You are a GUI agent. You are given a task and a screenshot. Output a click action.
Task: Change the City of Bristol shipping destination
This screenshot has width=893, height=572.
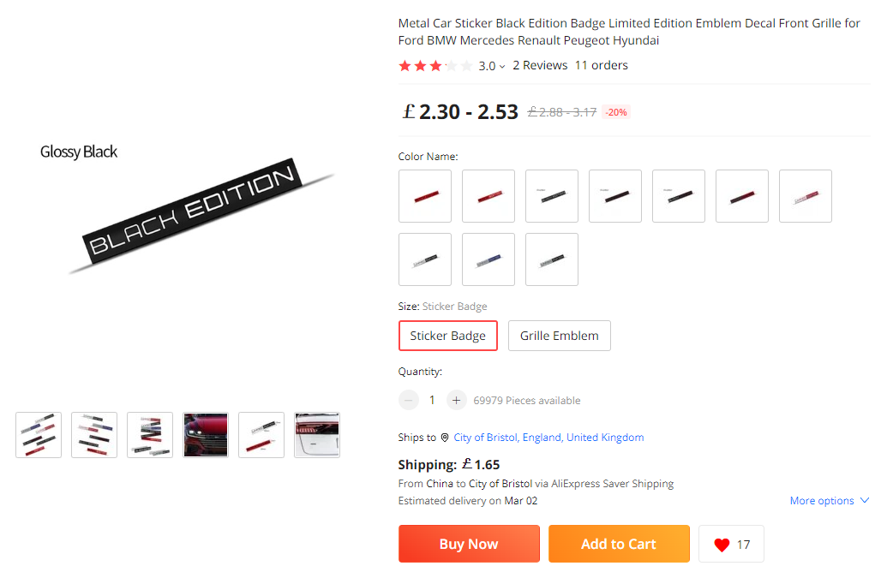[x=548, y=437]
